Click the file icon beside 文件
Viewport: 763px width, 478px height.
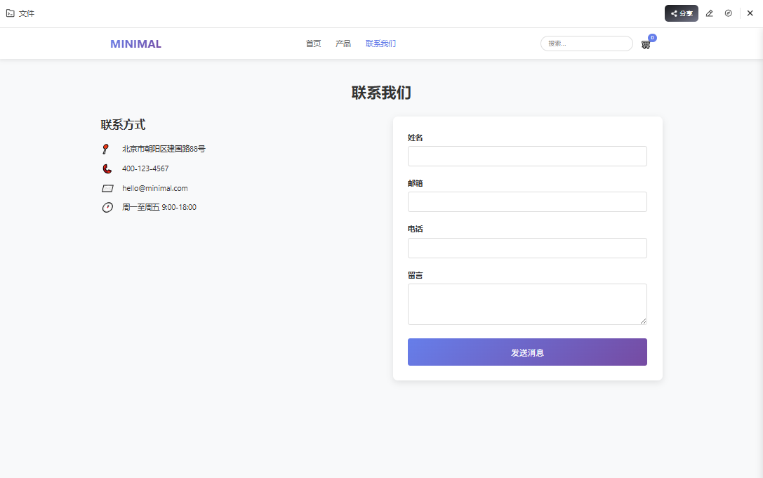(x=11, y=13)
